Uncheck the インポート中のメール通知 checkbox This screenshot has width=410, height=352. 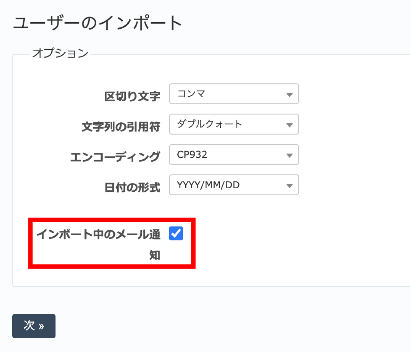point(176,233)
